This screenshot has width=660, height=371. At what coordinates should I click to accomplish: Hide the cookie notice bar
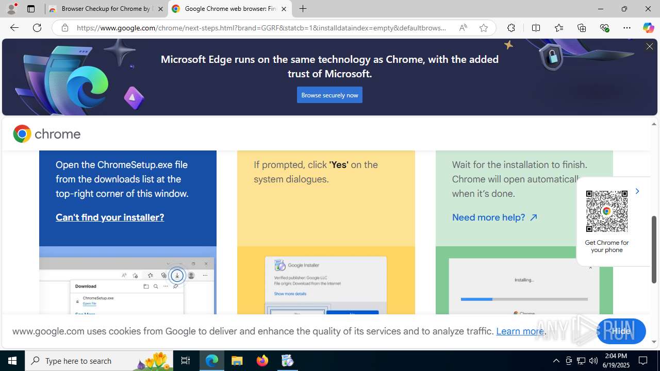(621, 331)
